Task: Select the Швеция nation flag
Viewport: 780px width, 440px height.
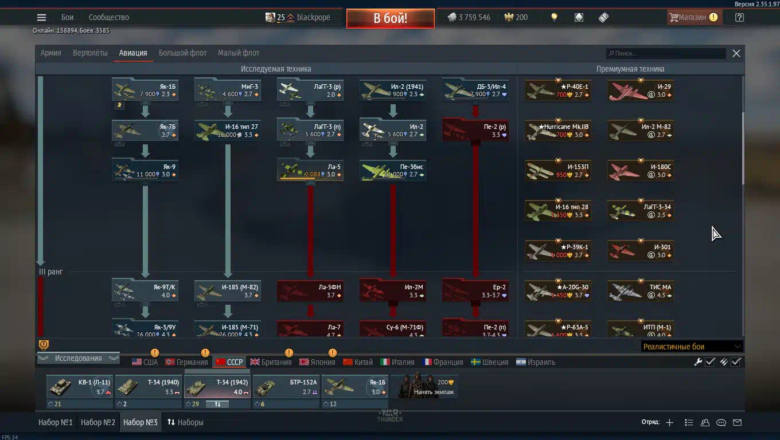Action: 489,362
